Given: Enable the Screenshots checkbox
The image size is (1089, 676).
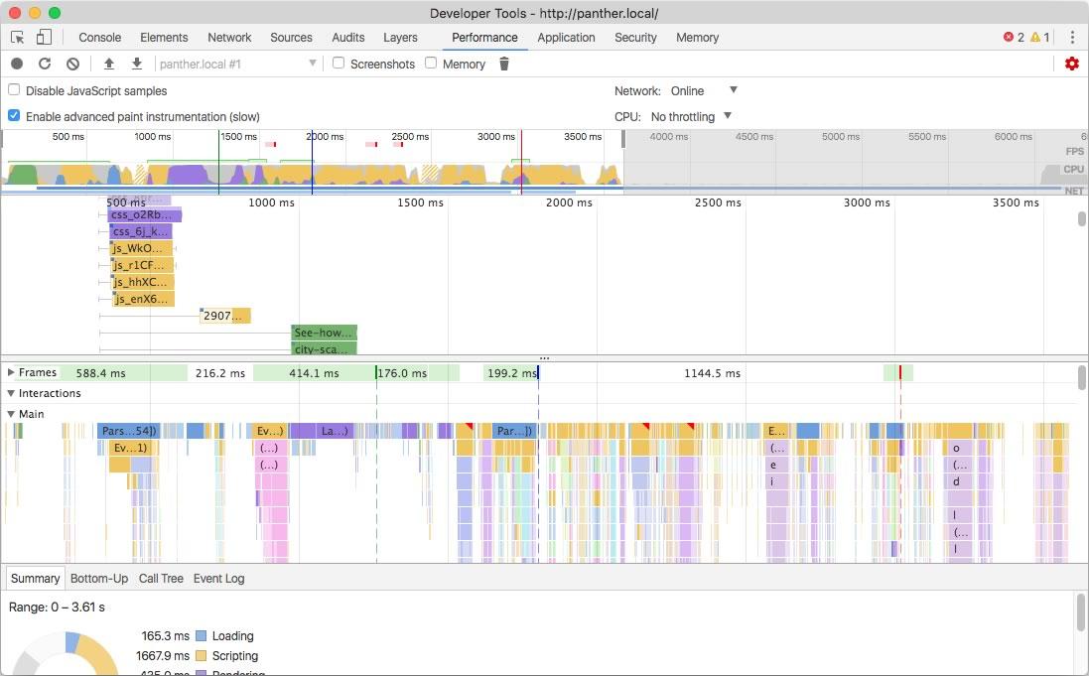Looking at the screenshot, I should coord(339,64).
